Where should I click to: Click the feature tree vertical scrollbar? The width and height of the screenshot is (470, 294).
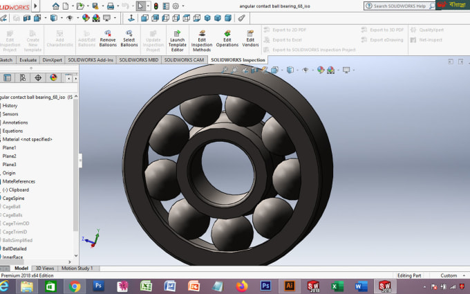[76, 165]
